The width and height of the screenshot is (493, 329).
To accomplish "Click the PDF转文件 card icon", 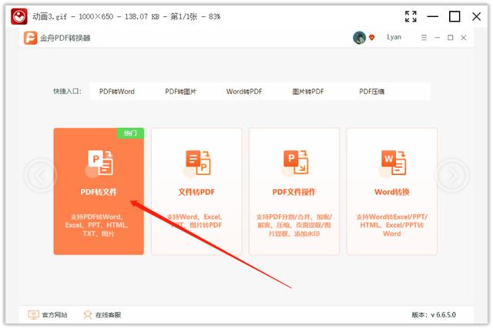I will [x=99, y=163].
